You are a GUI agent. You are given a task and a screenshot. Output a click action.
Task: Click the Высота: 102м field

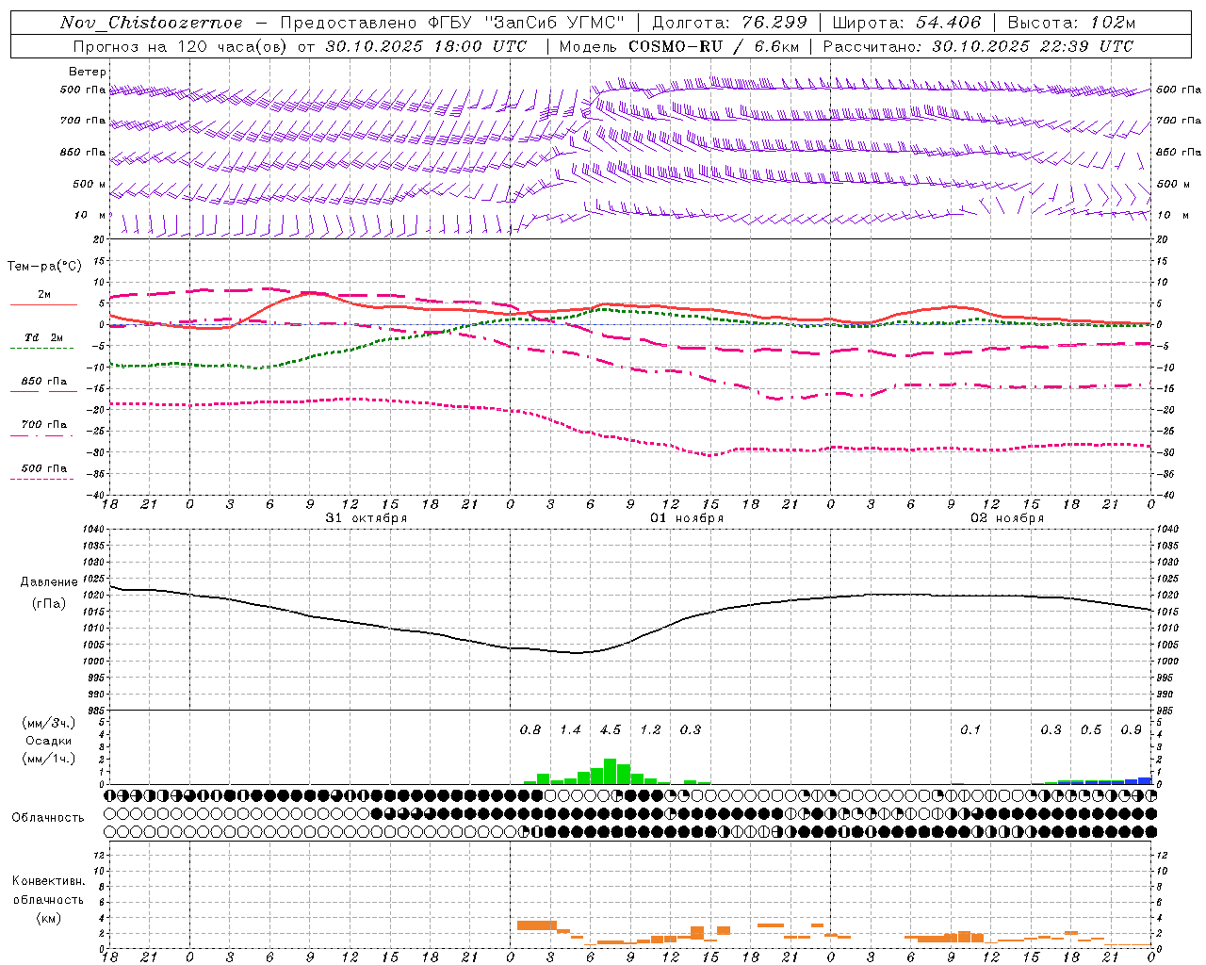click(1071, 23)
